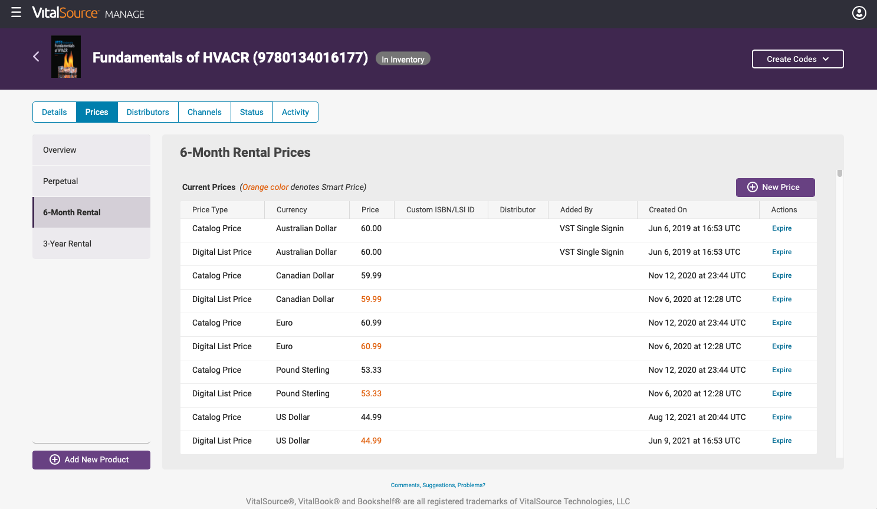Expire the Pound Sterling Digital List Price
This screenshot has width=877, height=509.
pos(781,393)
